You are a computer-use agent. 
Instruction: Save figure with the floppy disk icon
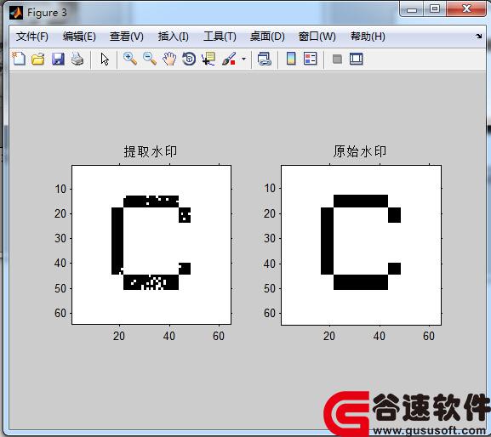tap(58, 59)
